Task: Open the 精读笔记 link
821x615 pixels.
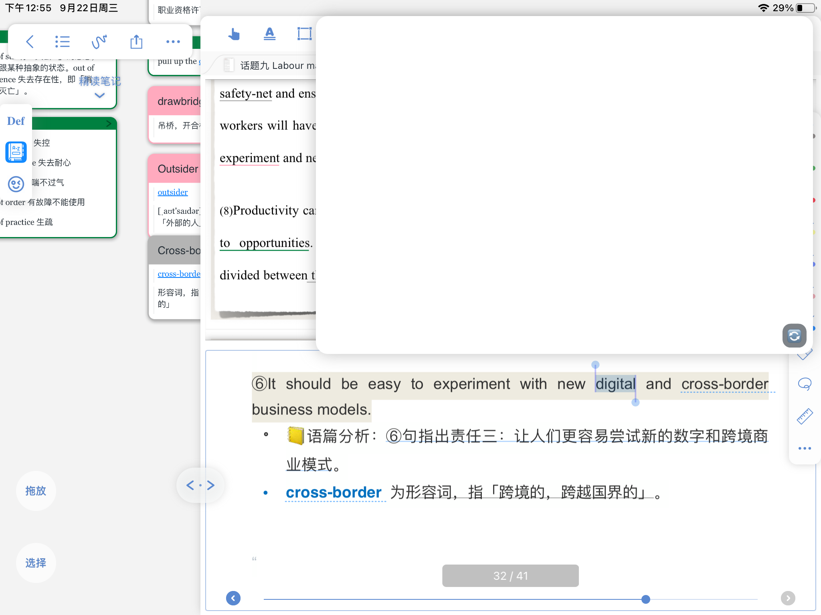Action: point(100,81)
